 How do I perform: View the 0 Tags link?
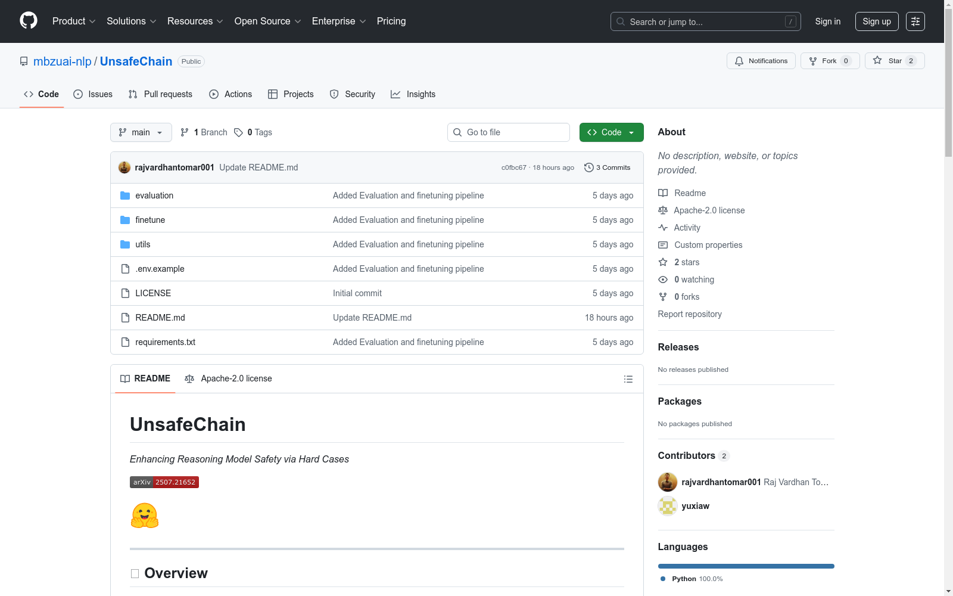[x=253, y=132]
